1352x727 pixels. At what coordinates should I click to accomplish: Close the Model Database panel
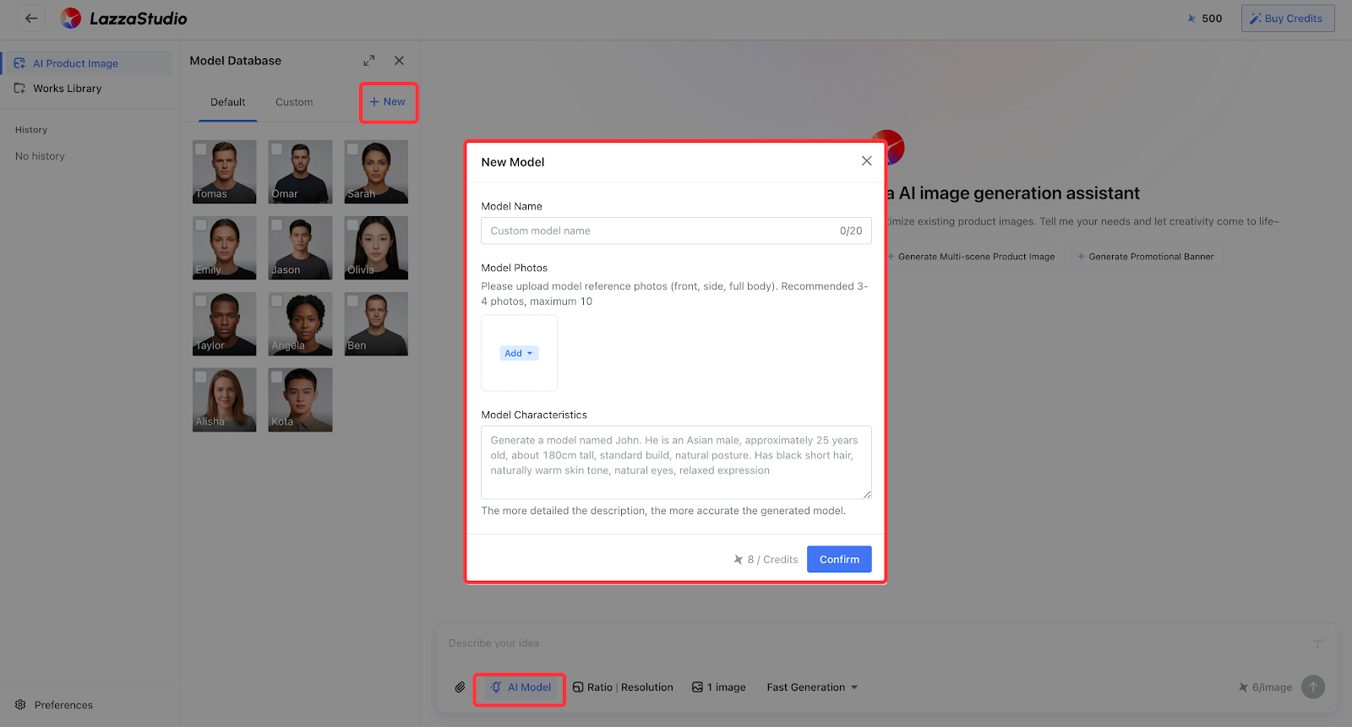(x=399, y=61)
